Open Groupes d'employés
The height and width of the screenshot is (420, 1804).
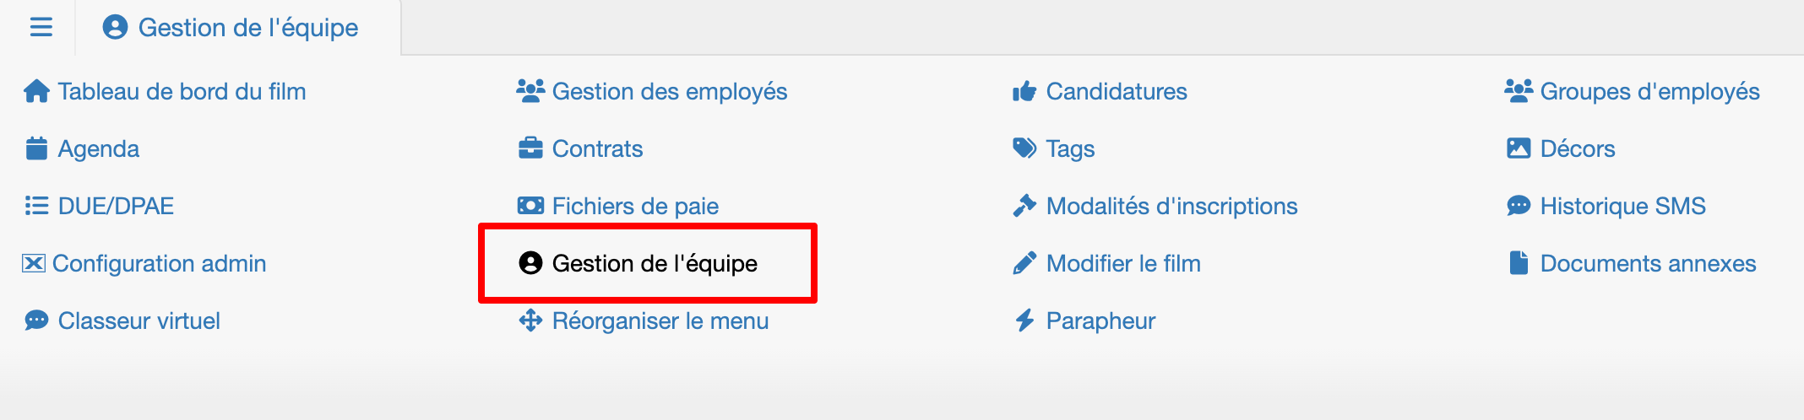1632,91
